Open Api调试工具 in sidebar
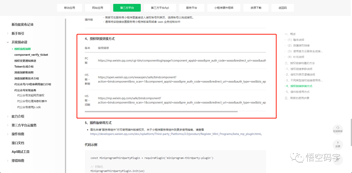This screenshot has height=173, width=352. coord(21,152)
